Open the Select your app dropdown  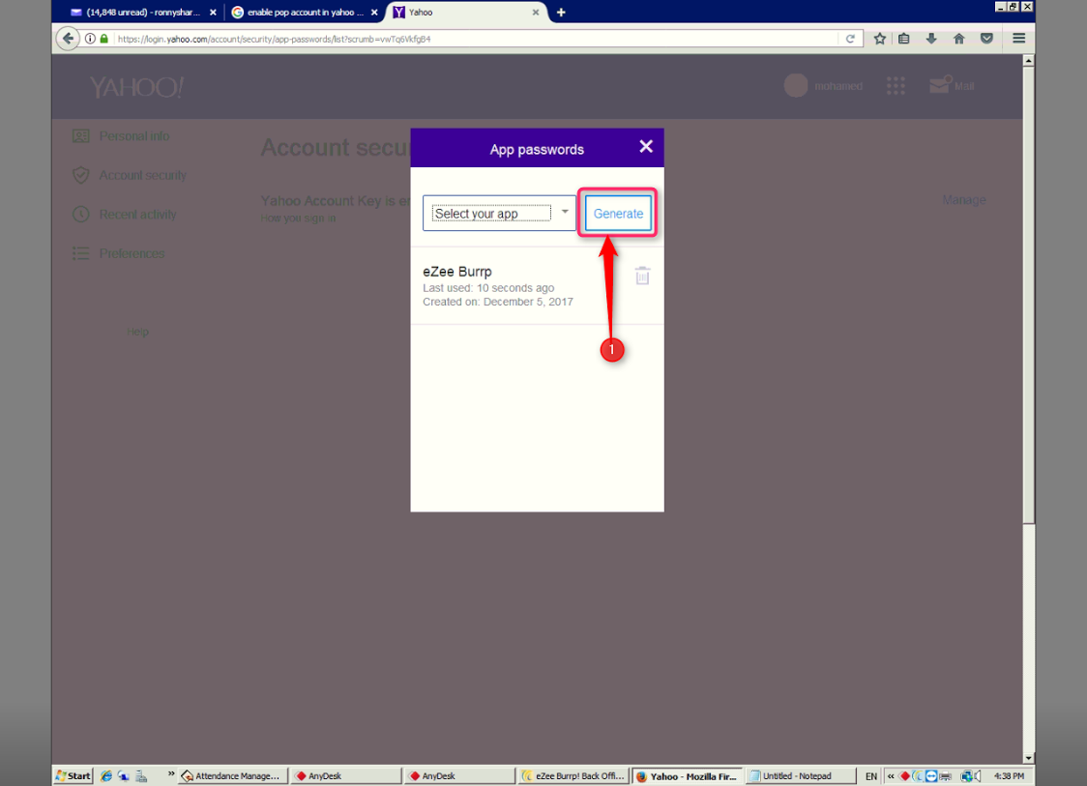point(499,213)
